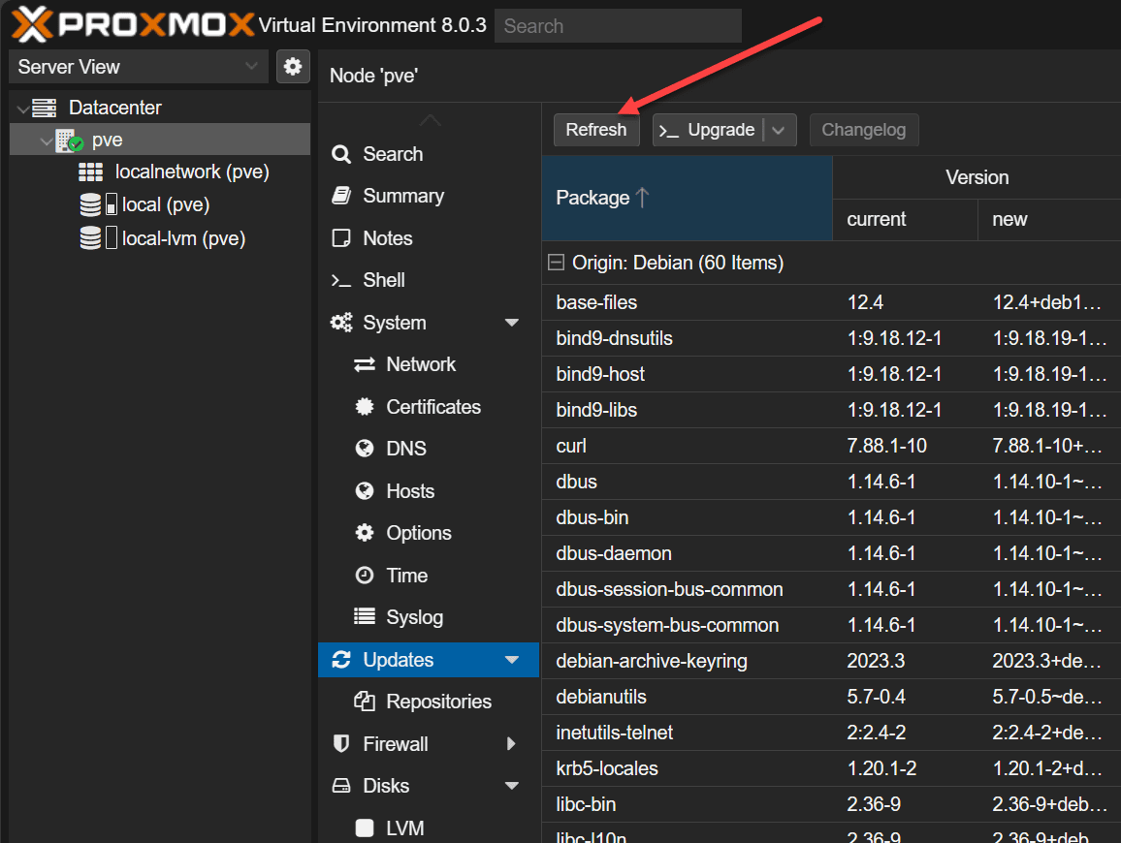Collapse the Datacenter tree node
Image resolution: width=1121 pixels, height=843 pixels.
click(23, 109)
